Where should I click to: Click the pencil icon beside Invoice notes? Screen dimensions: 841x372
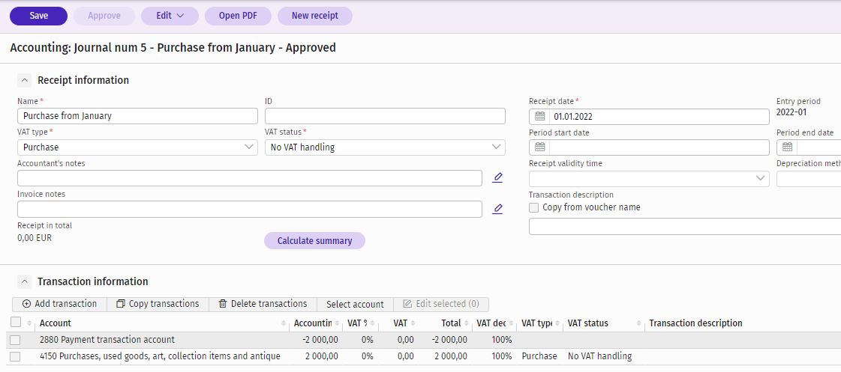pyautogui.click(x=497, y=209)
